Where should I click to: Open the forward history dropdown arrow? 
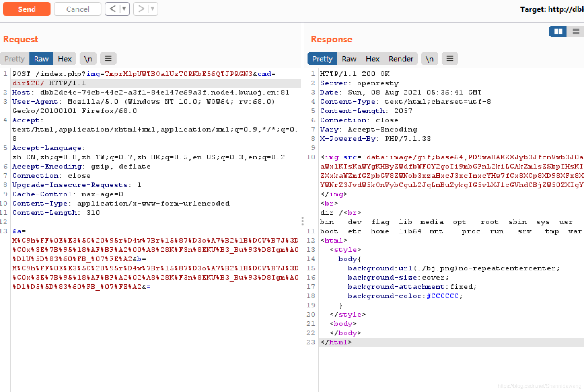153,9
